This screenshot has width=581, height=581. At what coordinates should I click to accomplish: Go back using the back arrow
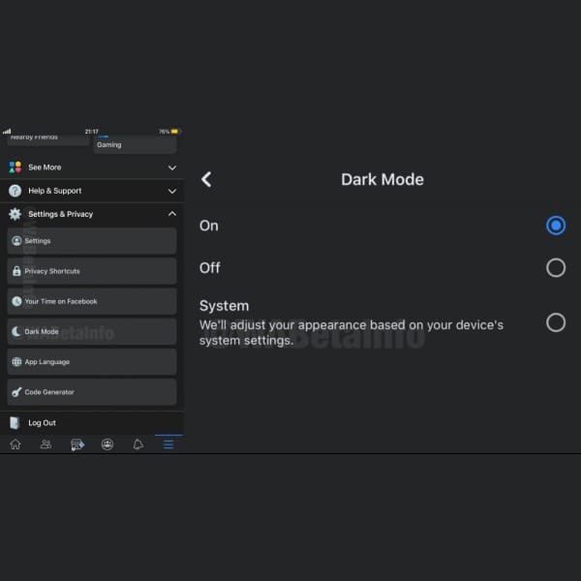[206, 179]
